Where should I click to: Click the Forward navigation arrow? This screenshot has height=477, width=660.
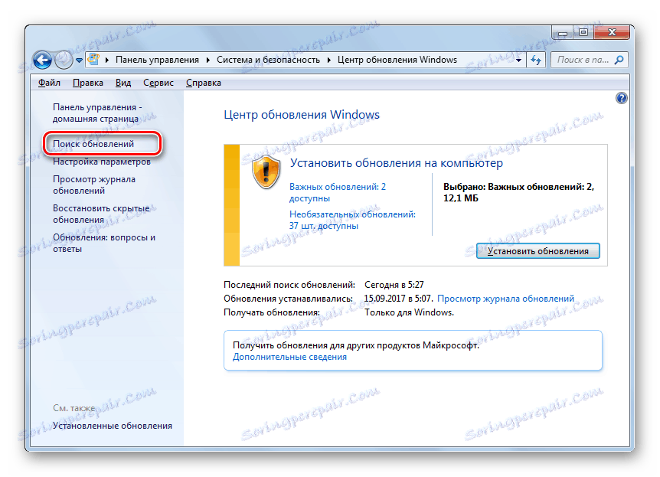click(x=64, y=60)
